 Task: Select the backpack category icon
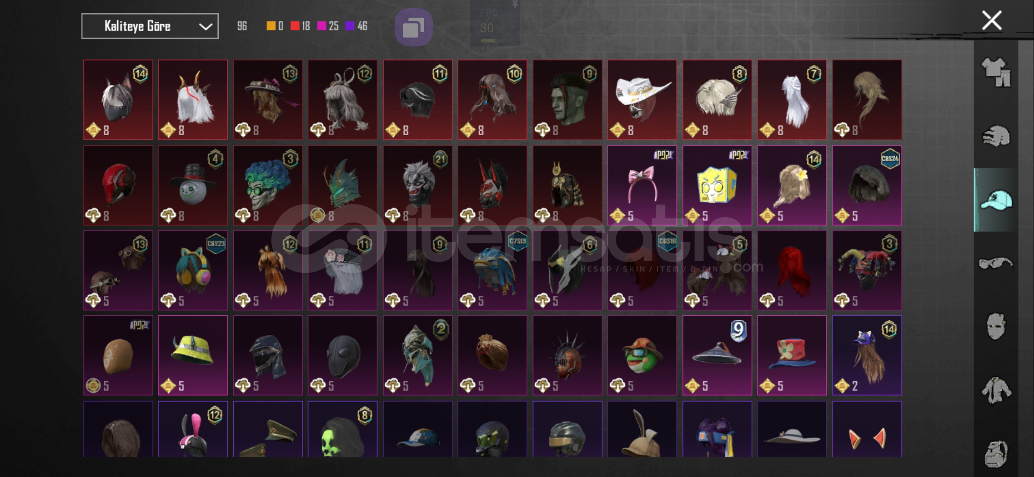(x=996, y=453)
